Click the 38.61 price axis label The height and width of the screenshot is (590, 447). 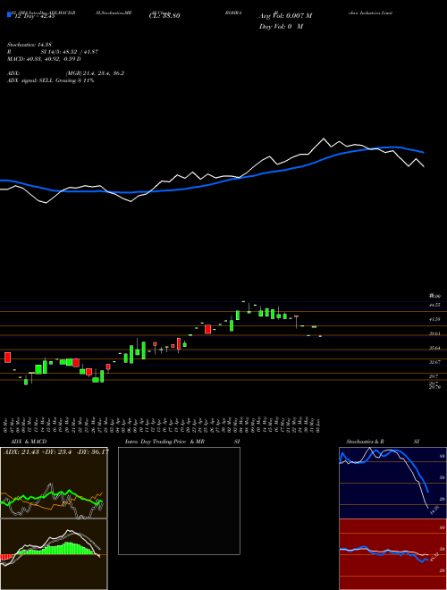click(434, 333)
